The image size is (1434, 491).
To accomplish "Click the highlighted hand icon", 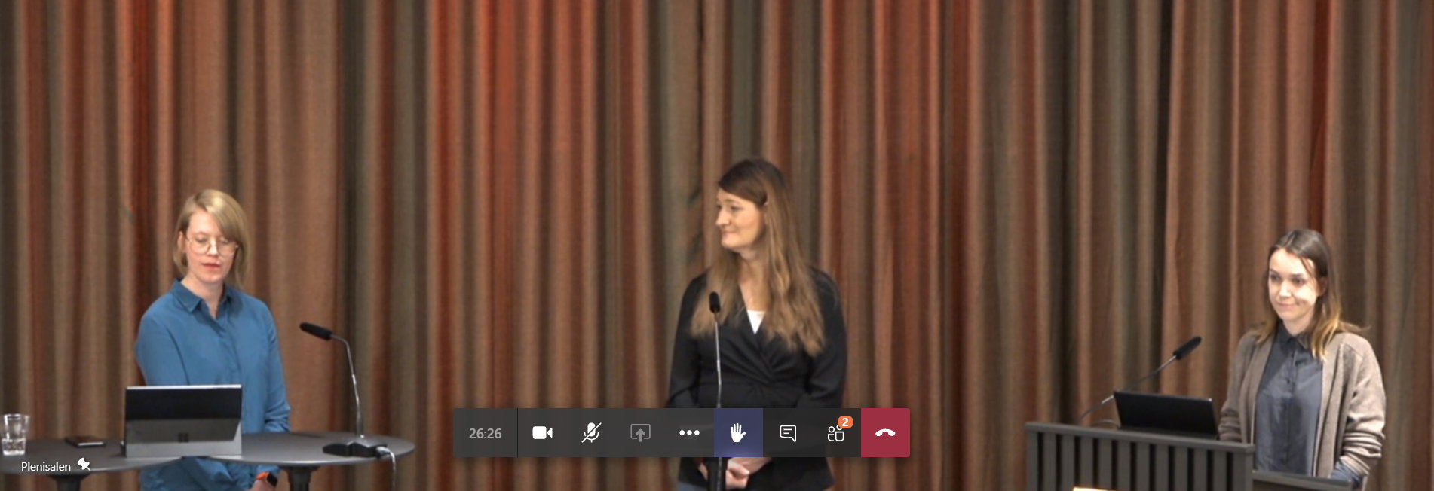I will click(x=738, y=433).
